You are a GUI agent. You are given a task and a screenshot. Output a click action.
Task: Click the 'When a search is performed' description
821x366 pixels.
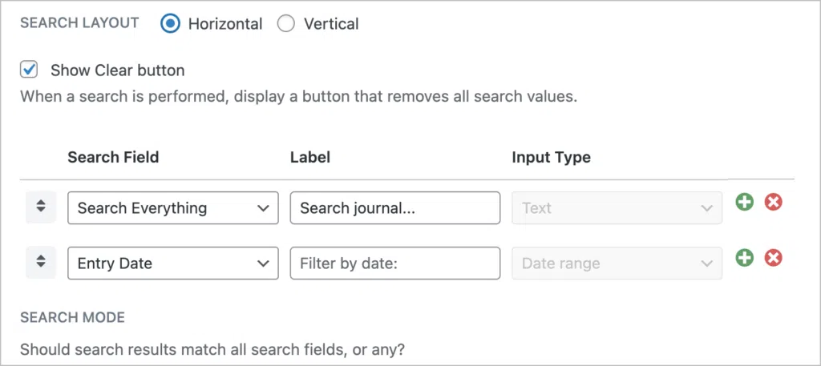tap(298, 97)
